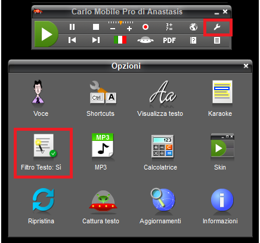The height and width of the screenshot is (243, 260).
Task: Open Shortcuts settings
Action: tap(101, 99)
